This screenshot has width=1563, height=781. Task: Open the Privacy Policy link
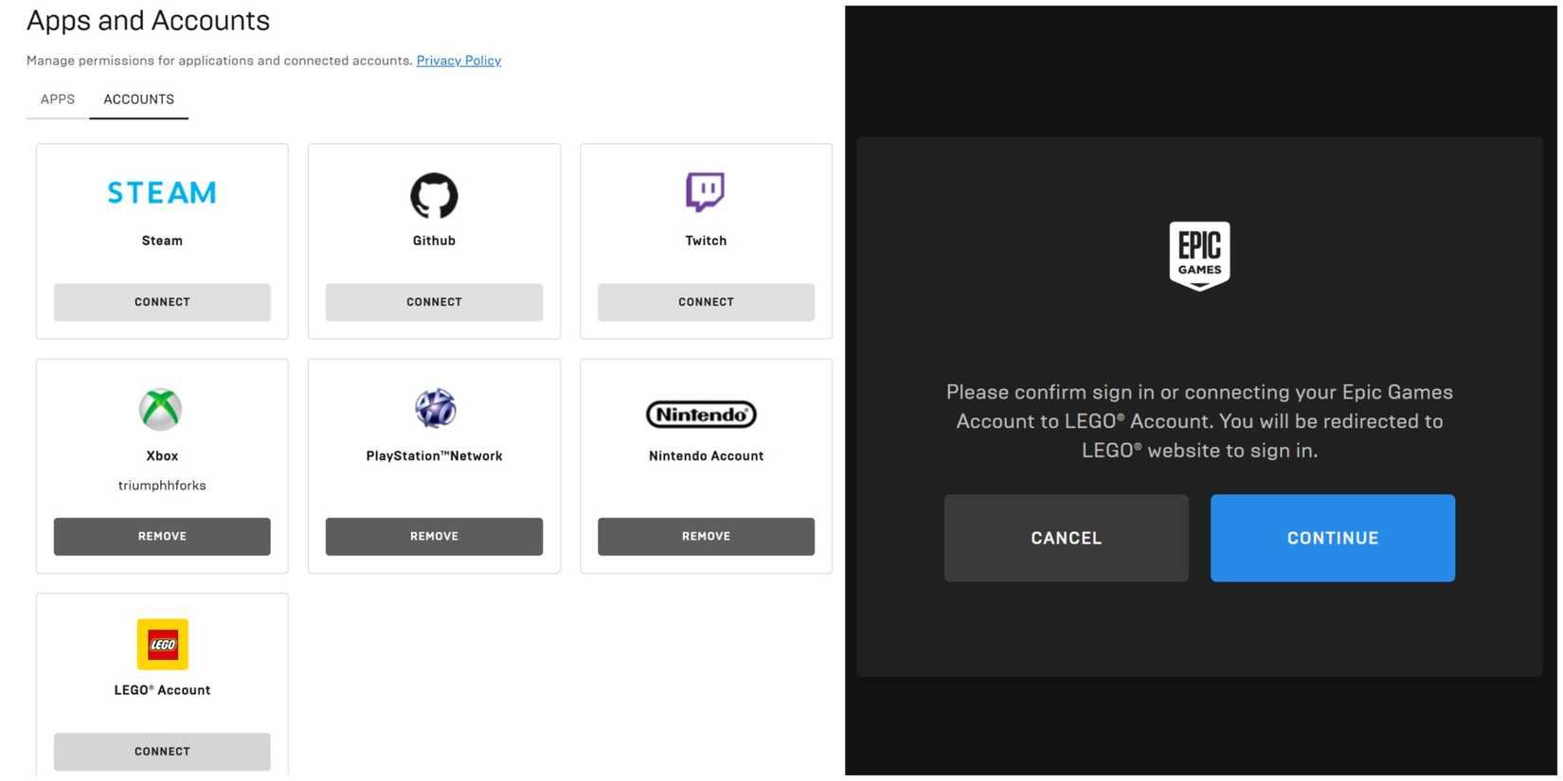tap(458, 61)
